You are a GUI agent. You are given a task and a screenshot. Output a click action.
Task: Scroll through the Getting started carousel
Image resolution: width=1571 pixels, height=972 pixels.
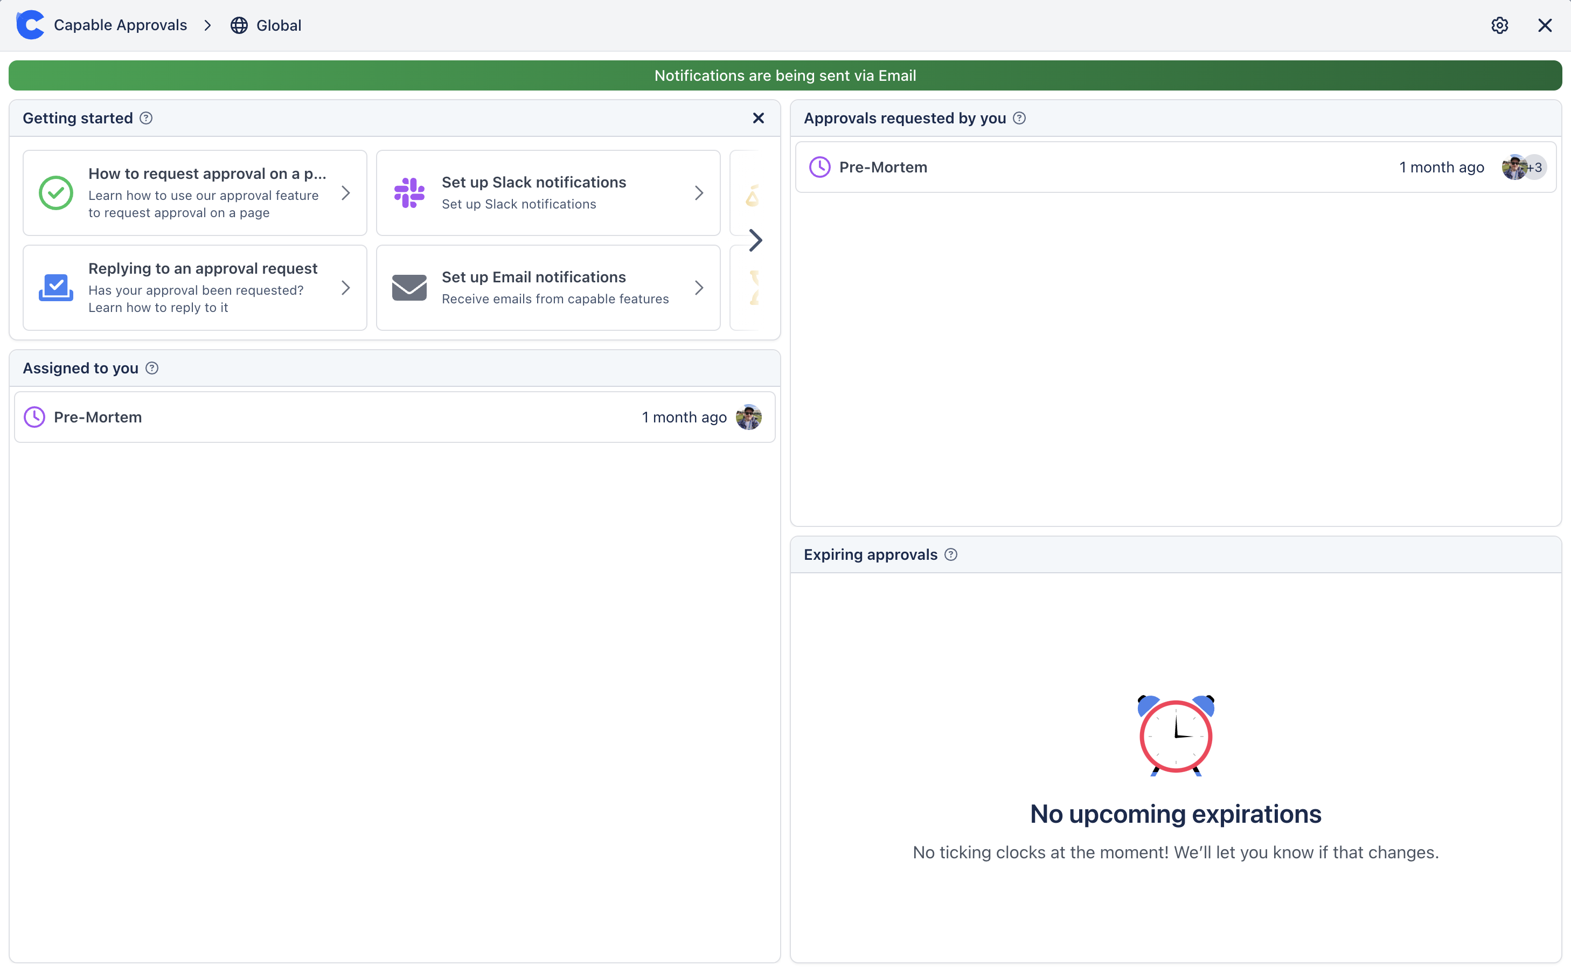(x=754, y=240)
